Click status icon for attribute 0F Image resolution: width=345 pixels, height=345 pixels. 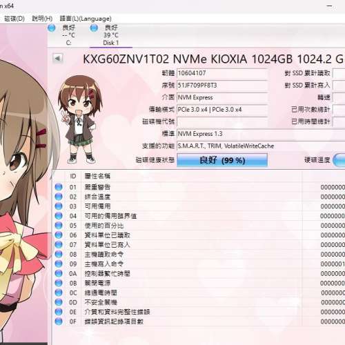[59, 322]
